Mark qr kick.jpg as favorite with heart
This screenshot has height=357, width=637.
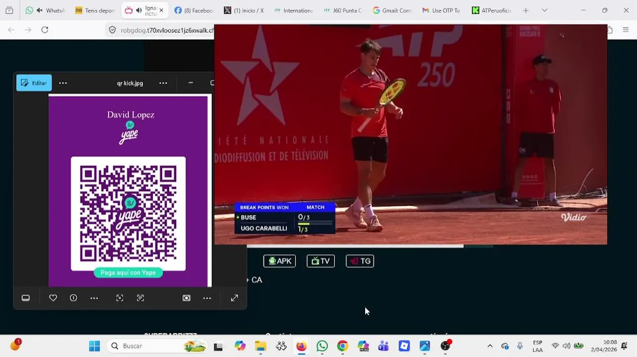click(53, 298)
